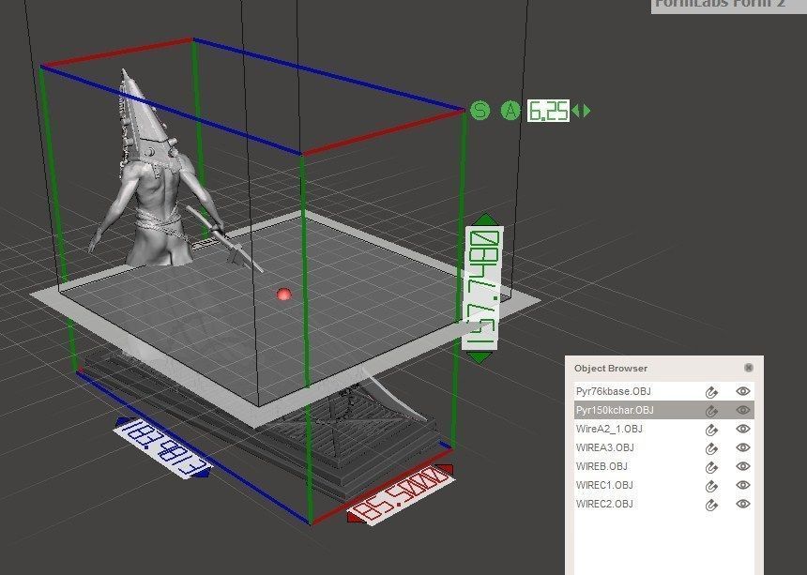Viewport: 807px width, 575px height.
Task: Click the target icon for WIREC1.OBJ
Action: pos(711,486)
